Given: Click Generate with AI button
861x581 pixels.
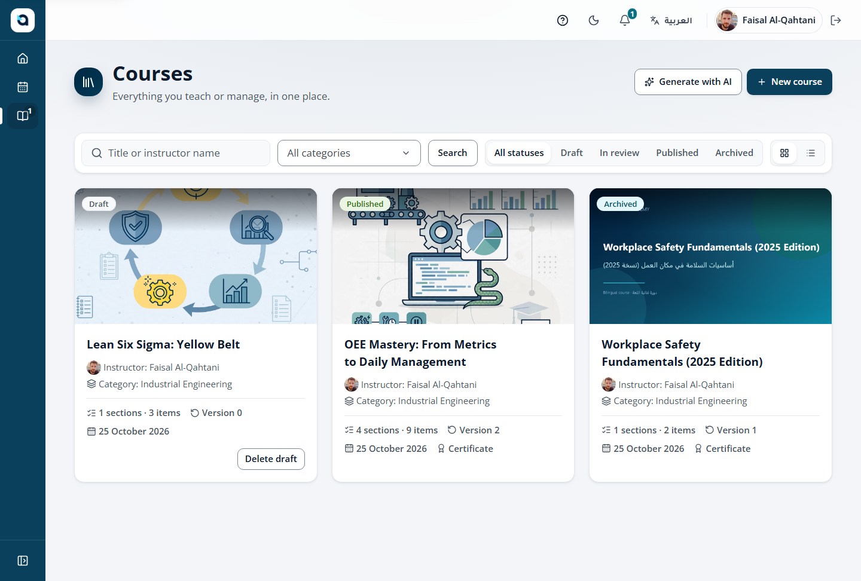Looking at the screenshot, I should pos(688,82).
